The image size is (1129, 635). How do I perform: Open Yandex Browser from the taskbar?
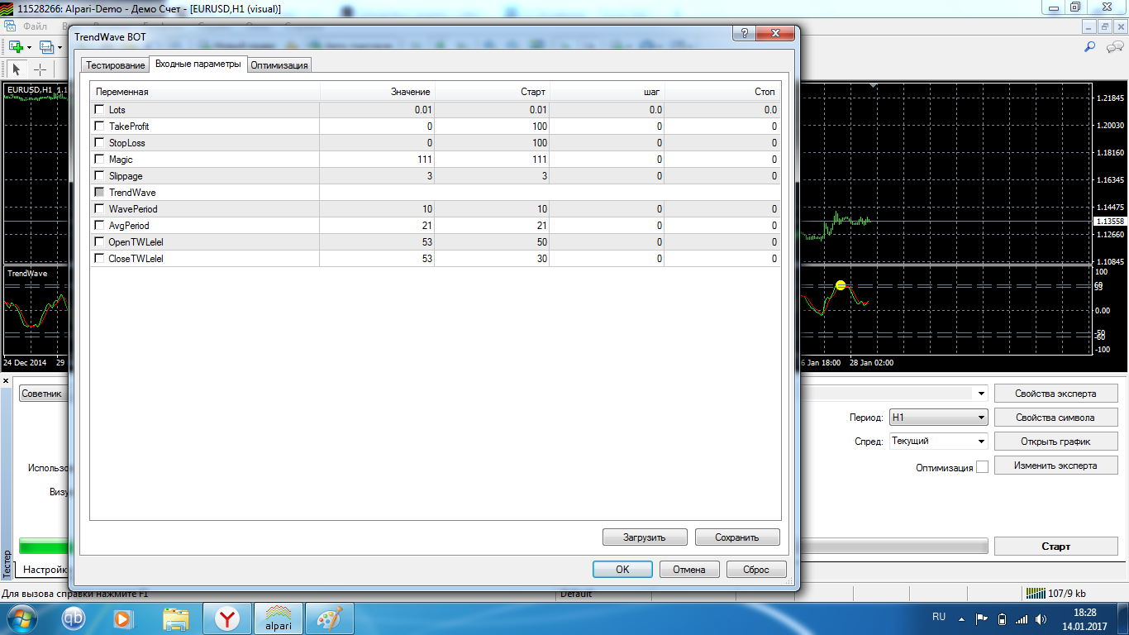tap(227, 618)
